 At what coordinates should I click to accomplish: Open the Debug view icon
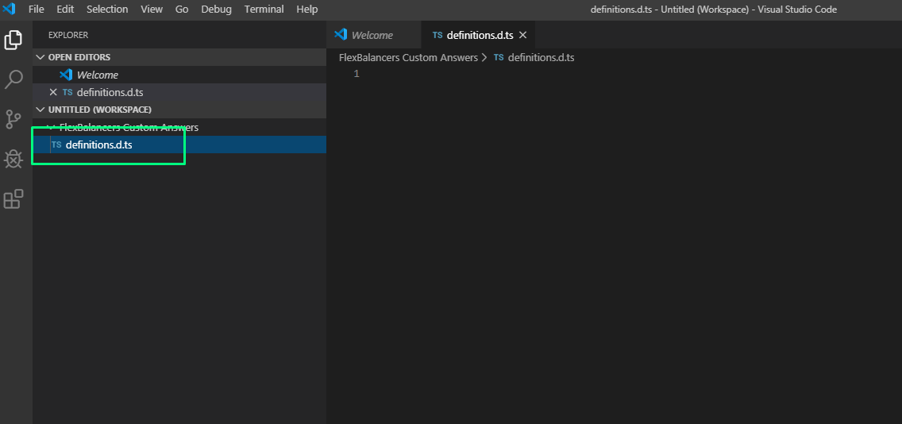click(x=13, y=159)
